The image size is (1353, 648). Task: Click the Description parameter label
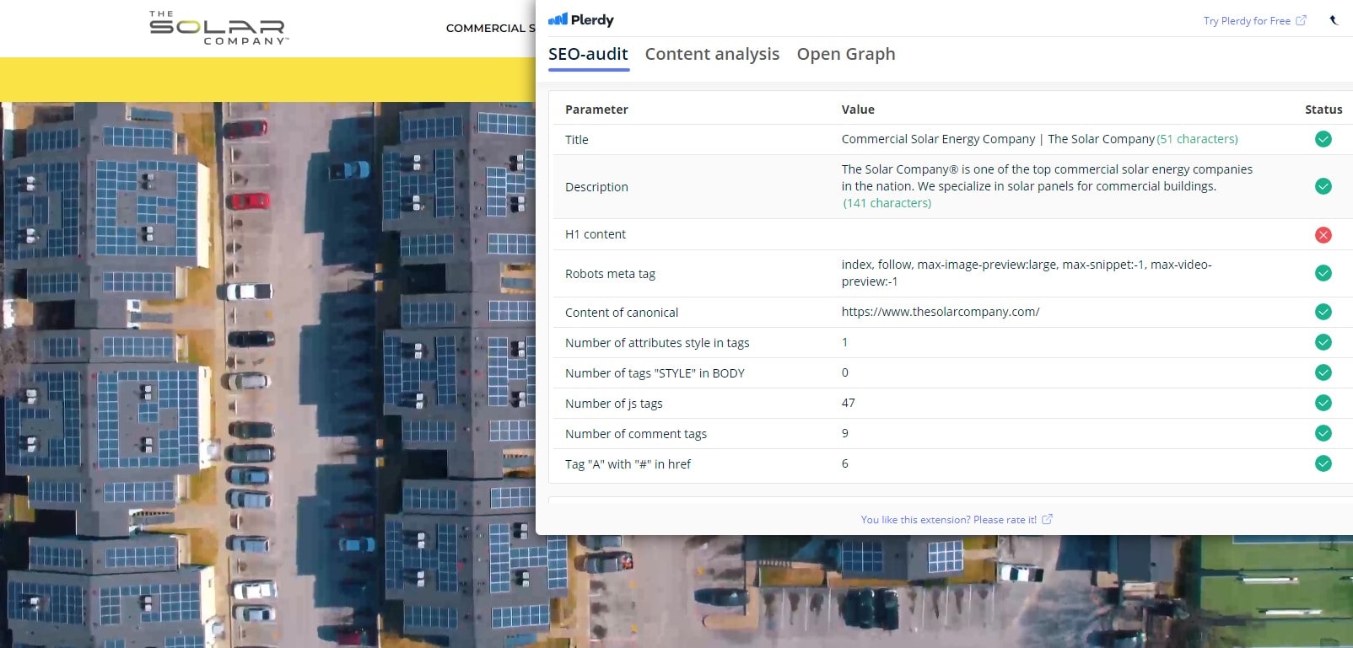[596, 187]
